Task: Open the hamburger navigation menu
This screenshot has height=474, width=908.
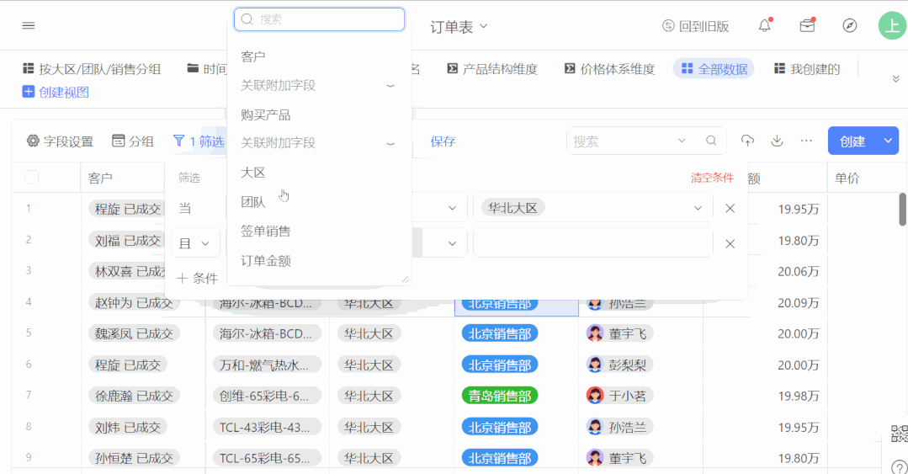Action: click(x=29, y=25)
